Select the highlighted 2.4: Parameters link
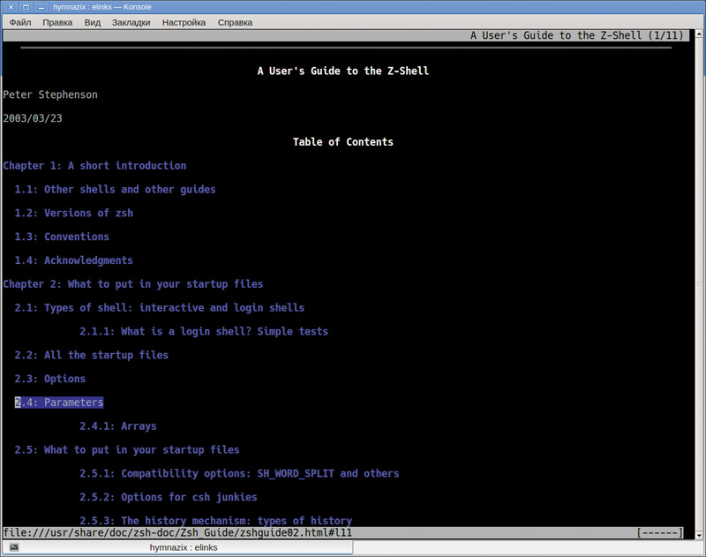Image resolution: width=706 pixels, height=557 pixels. pyautogui.click(x=59, y=403)
